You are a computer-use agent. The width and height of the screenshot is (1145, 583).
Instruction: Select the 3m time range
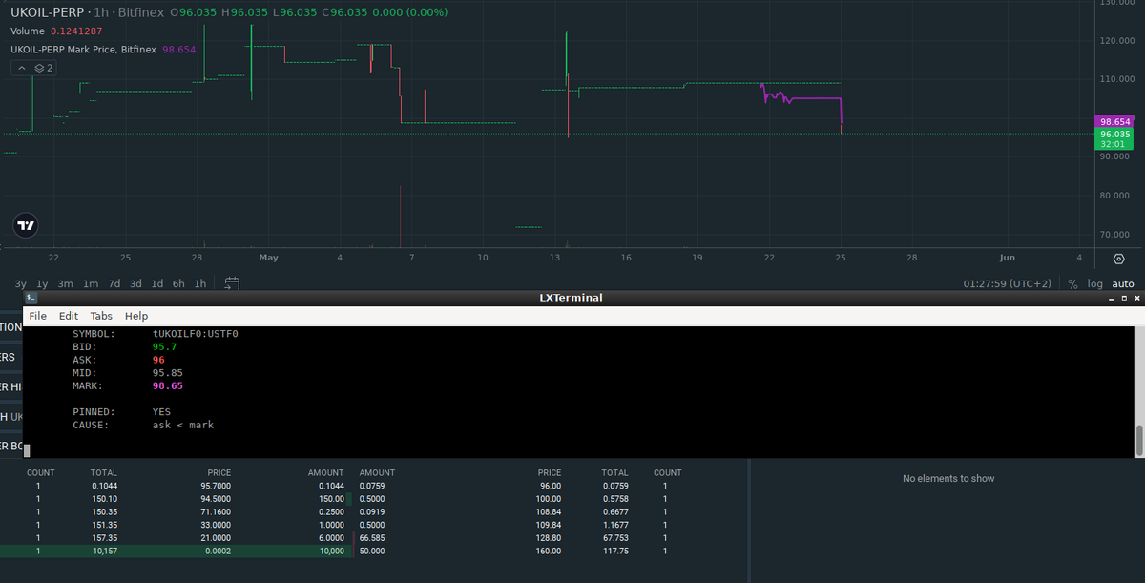pyautogui.click(x=66, y=283)
